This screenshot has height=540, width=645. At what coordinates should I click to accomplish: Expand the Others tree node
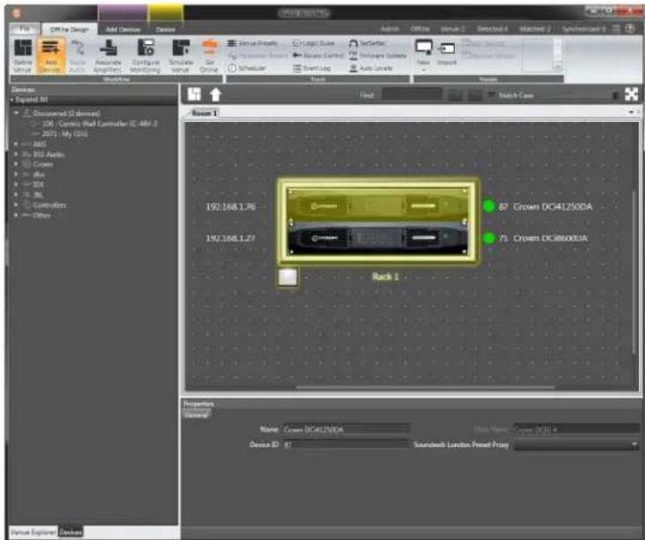tap(16, 215)
